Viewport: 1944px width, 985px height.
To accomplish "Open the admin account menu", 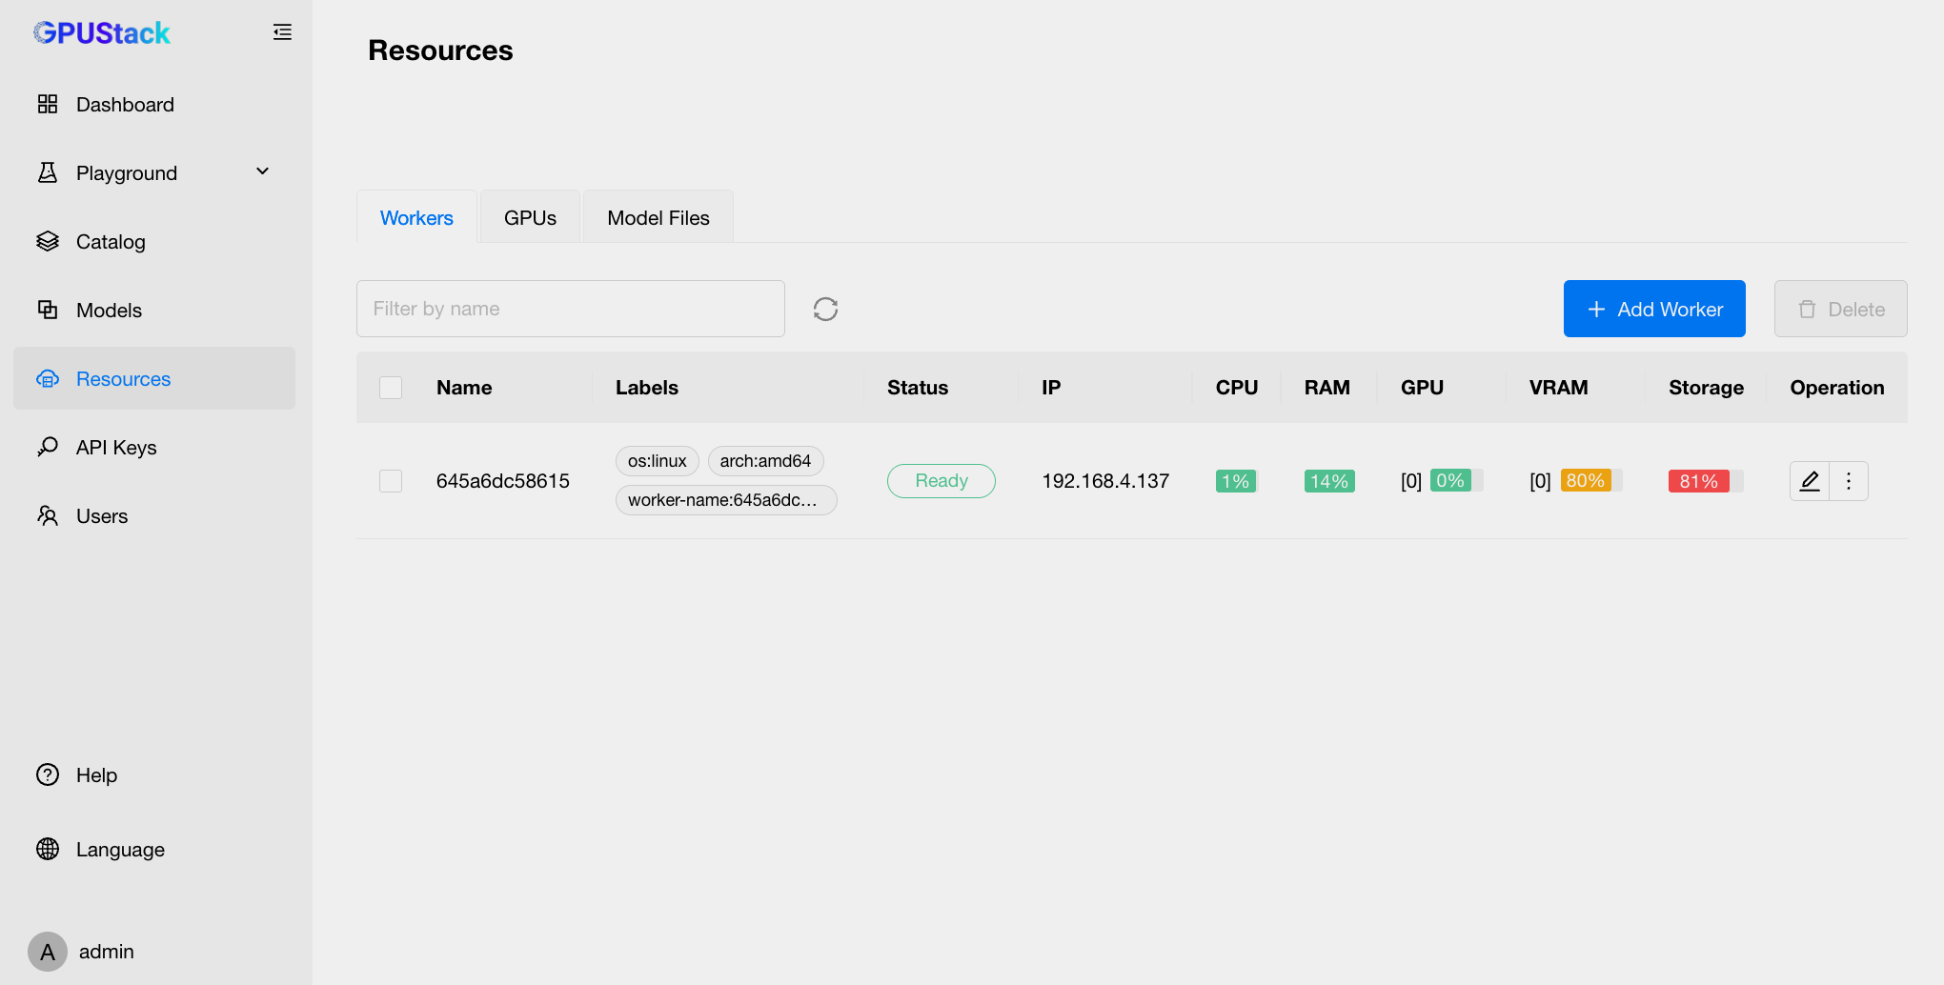I will click(81, 952).
